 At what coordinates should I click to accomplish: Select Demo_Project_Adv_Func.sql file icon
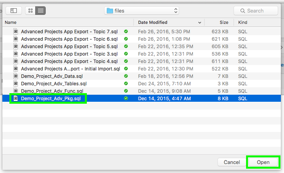(x=16, y=91)
